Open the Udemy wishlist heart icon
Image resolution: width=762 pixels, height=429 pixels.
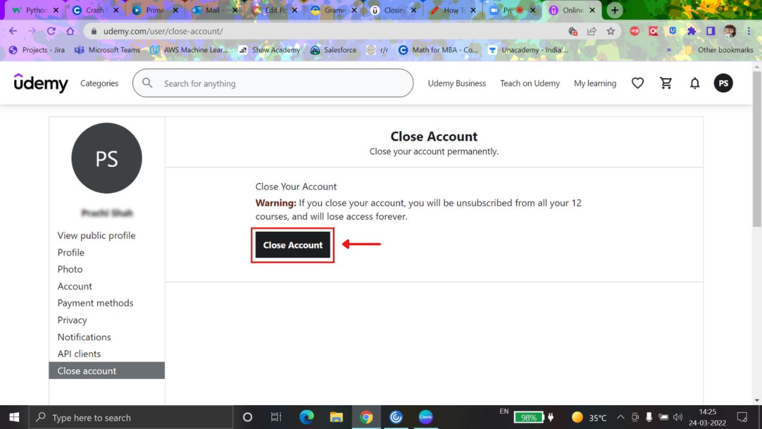click(638, 83)
